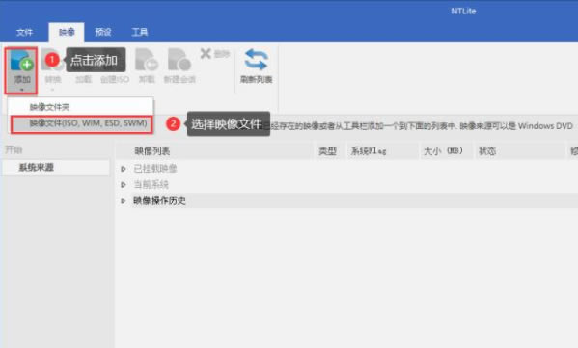
Task: Select 系统来源 in the left sidebar
Action: (x=56, y=167)
